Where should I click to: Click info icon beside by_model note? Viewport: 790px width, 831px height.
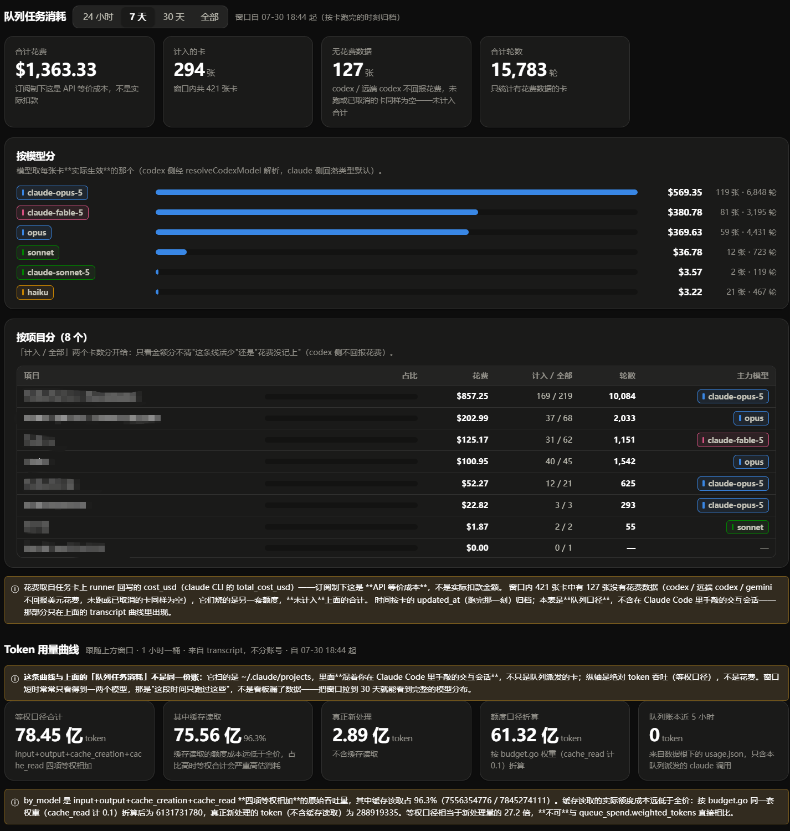pos(15,802)
